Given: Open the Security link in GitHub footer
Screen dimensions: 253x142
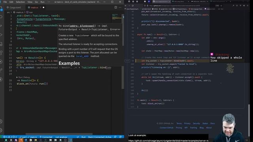Looking at the screenshot, I should (196, 123).
